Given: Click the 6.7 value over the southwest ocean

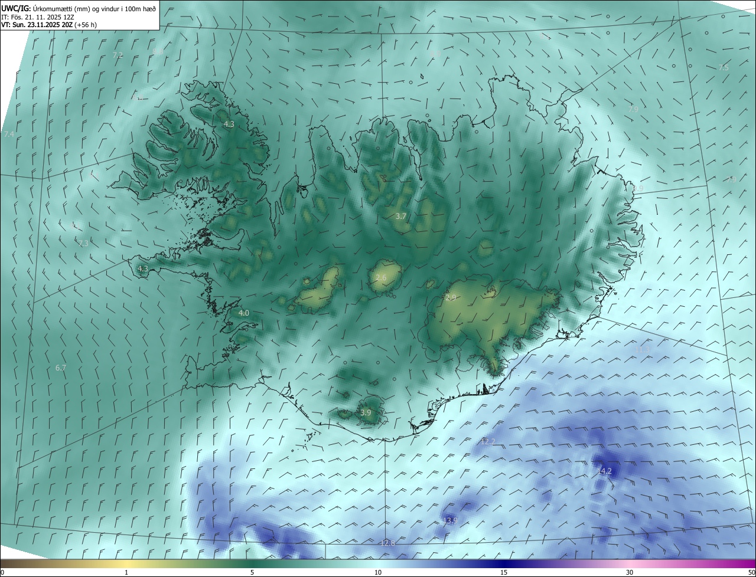Looking at the screenshot, I should point(61,368).
